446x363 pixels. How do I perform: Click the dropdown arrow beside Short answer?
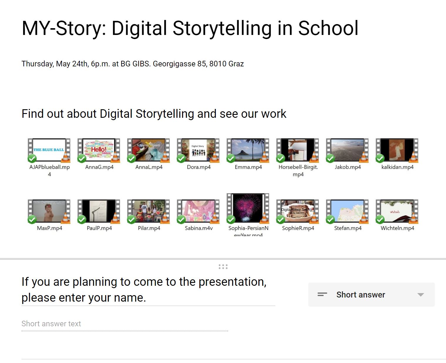click(420, 295)
